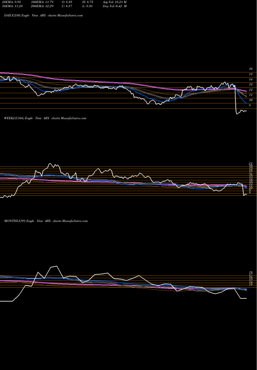Click the DAILY(250) chart title
Image resolution: width=257 pixels, height=370 pixels.
coord(43,15)
